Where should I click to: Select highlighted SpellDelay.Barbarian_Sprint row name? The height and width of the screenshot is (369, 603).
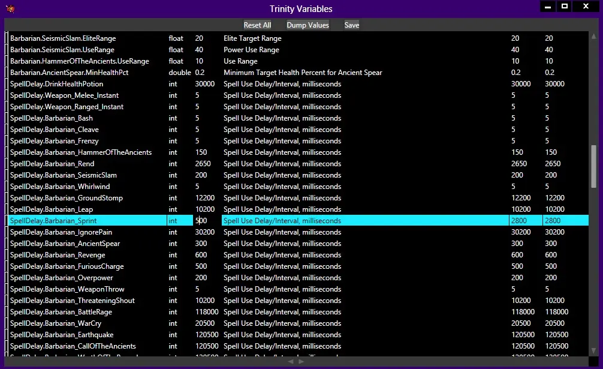(53, 220)
